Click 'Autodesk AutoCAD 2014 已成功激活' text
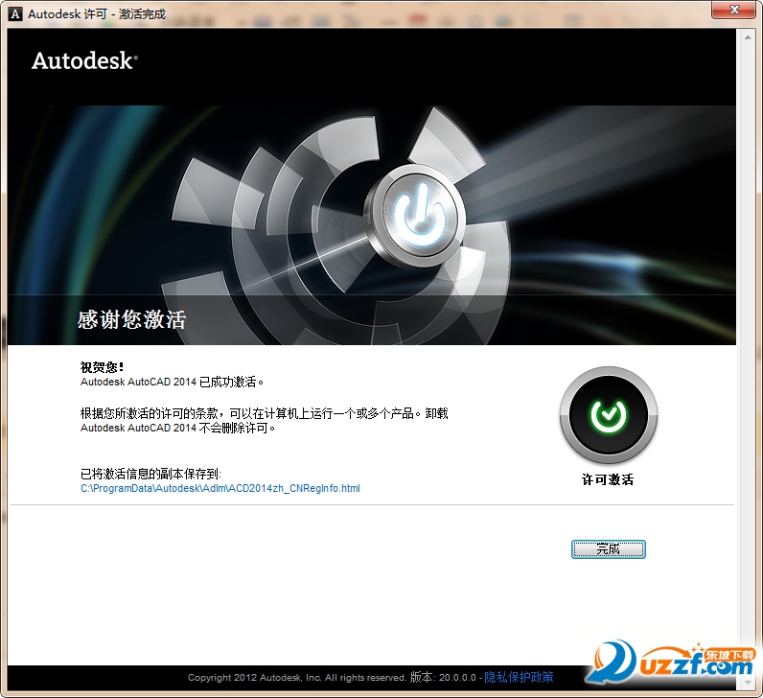This screenshot has width=763, height=698. click(x=172, y=383)
